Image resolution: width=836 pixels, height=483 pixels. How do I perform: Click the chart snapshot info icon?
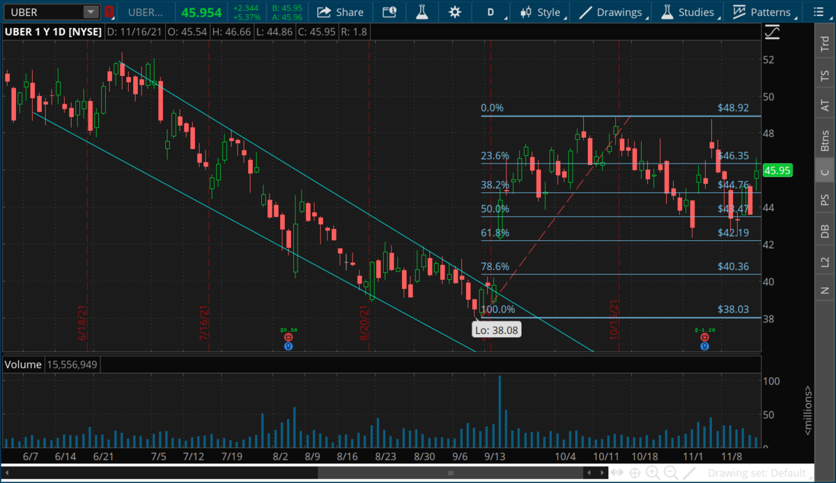tap(389, 12)
